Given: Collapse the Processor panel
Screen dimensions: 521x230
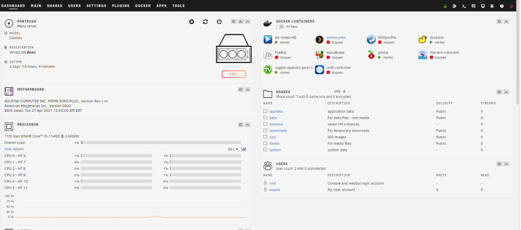Looking at the screenshot, I should click(247, 125).
